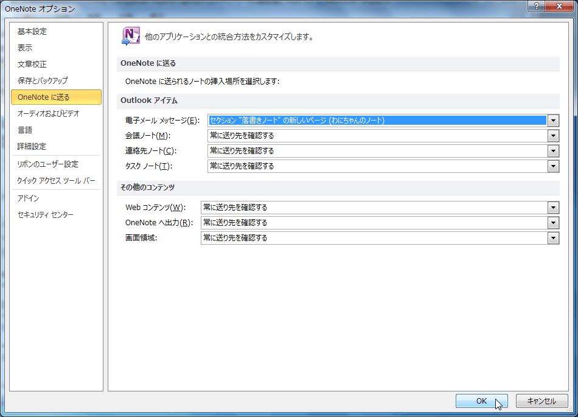Screen dimensions: 578x417
Task: Open オーディオおよびビデオ settings
Action: click(x=48, y=114)
